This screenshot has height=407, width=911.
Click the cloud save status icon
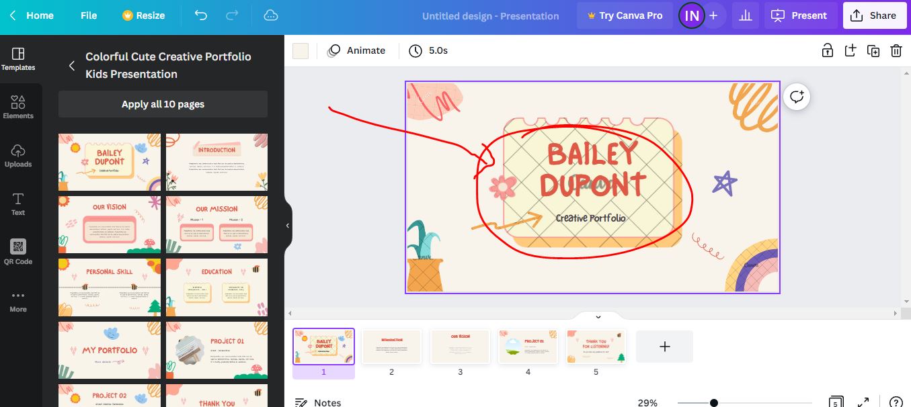point(270,15)
